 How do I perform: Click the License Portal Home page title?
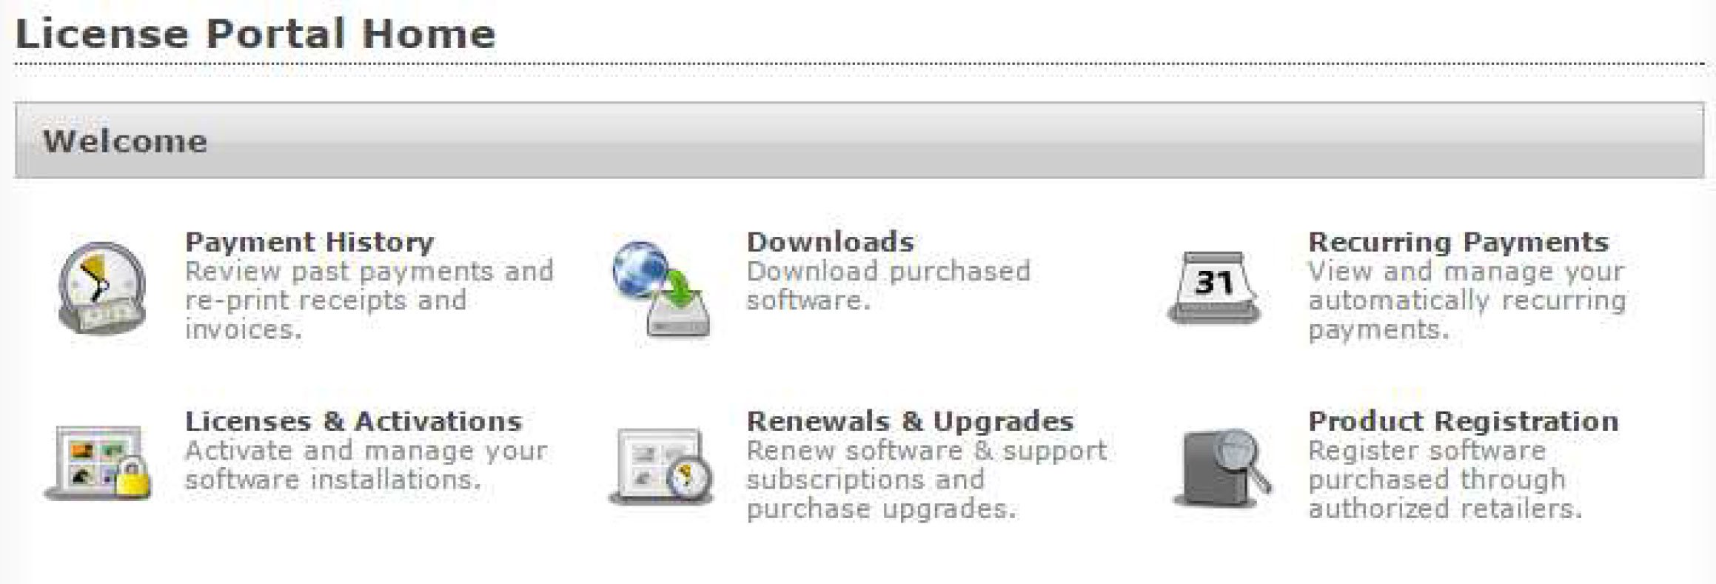pos(255,34)
